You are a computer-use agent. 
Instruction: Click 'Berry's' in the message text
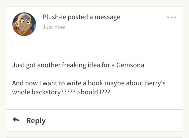(x=155, y=83)
